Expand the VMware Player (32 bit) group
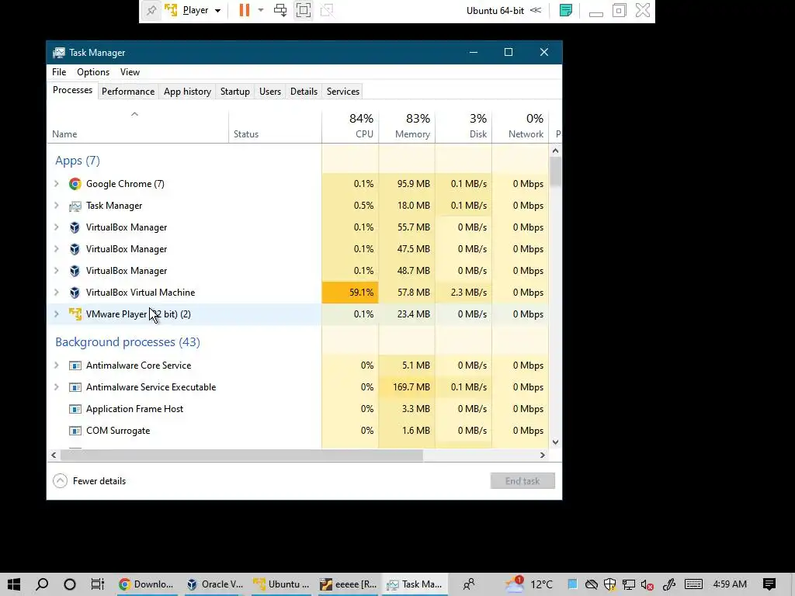This screenshot has height=596, width=795. [56, 314]
